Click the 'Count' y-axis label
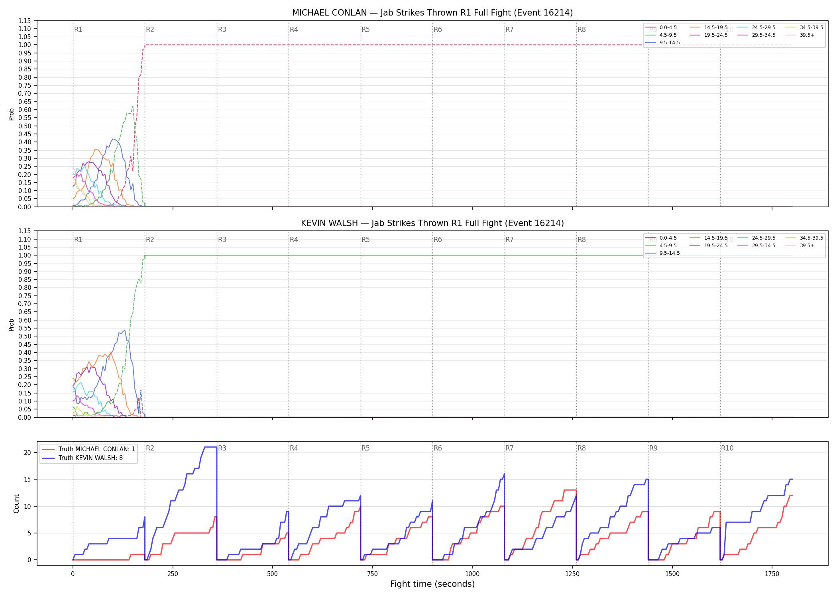The image size is (837, 598). click(16, 504)
